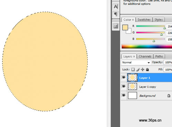172x127 pixels.
Task: Select the Layer 1 copy thumbnail
Action: pyautogui.click(x=132, y=86)
